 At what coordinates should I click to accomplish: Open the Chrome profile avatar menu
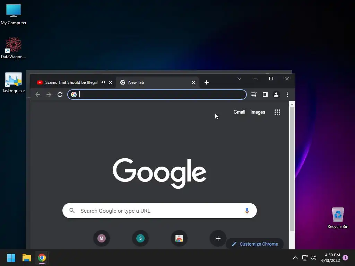276,95
